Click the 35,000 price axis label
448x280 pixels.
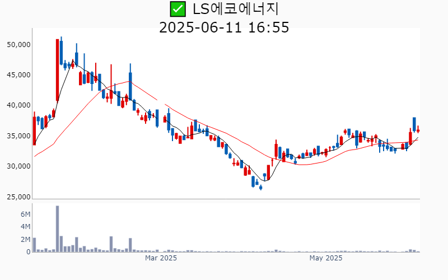pyautogui.click(x=18, y=136)
